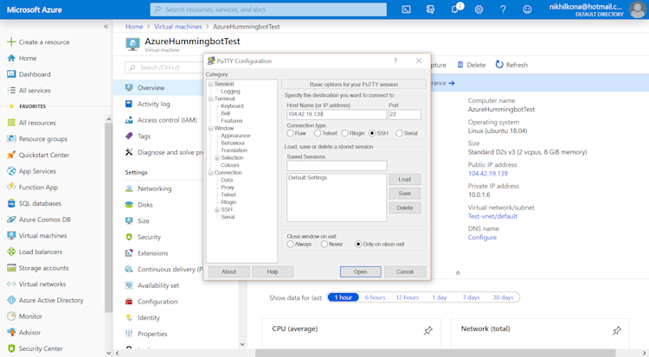The image size is (649, 357).
Task: Pin the CPU (average) chart
Action: coord(428,330)
